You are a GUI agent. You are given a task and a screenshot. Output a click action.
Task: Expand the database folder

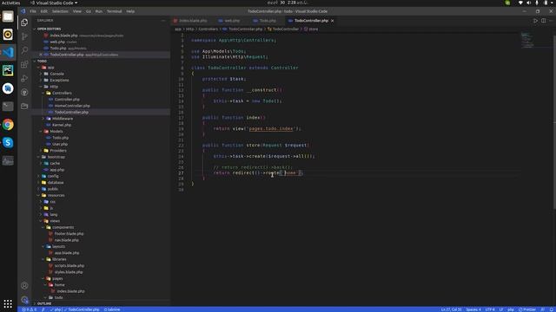click(x=56, y=183)
